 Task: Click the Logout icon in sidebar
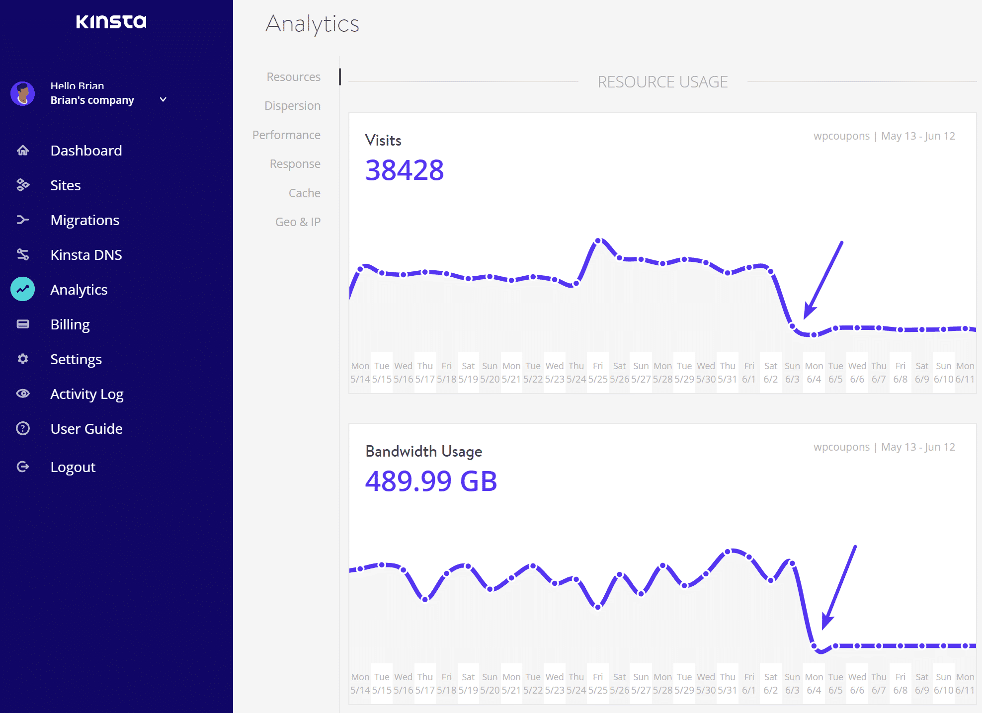coord(23,466)
